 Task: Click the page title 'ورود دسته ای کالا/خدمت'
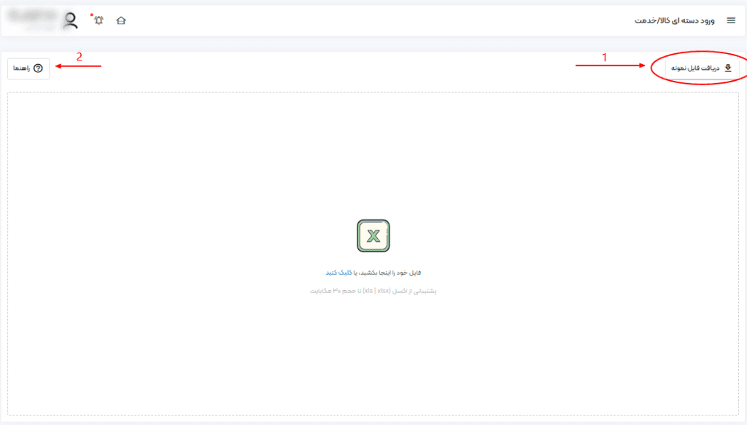674,20
